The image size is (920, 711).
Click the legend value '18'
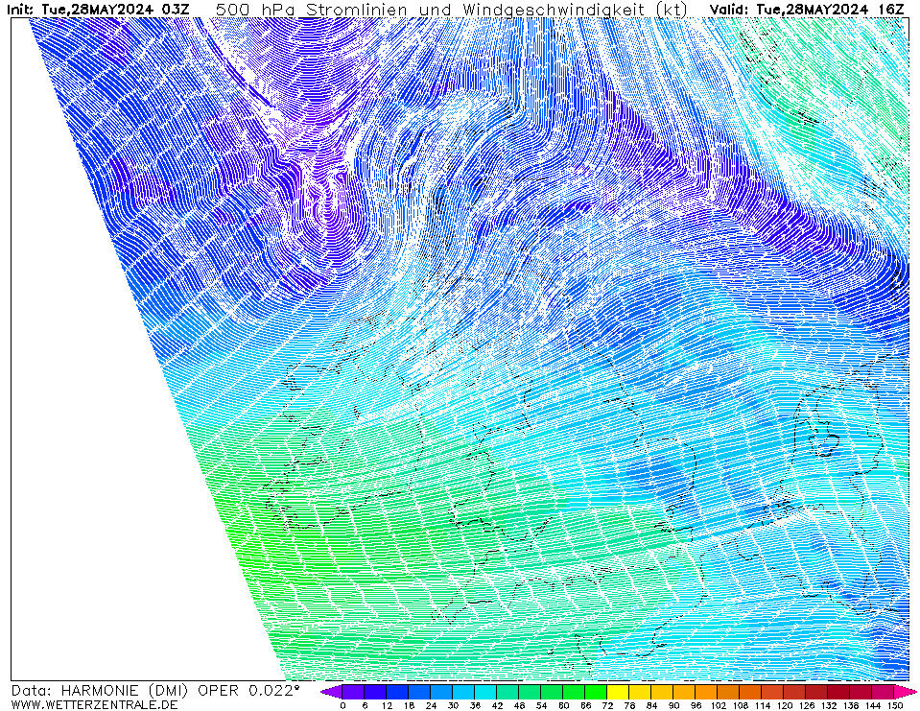(x=409, y=705)
